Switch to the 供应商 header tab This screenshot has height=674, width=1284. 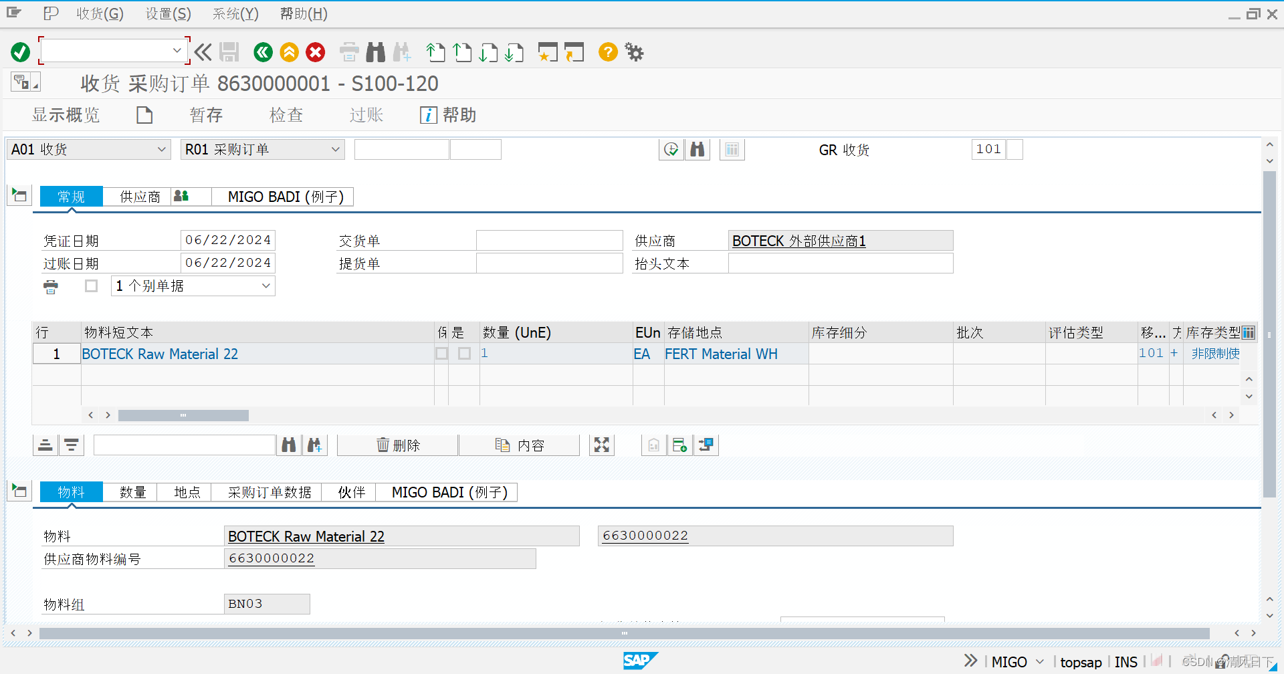pos(140,197)
